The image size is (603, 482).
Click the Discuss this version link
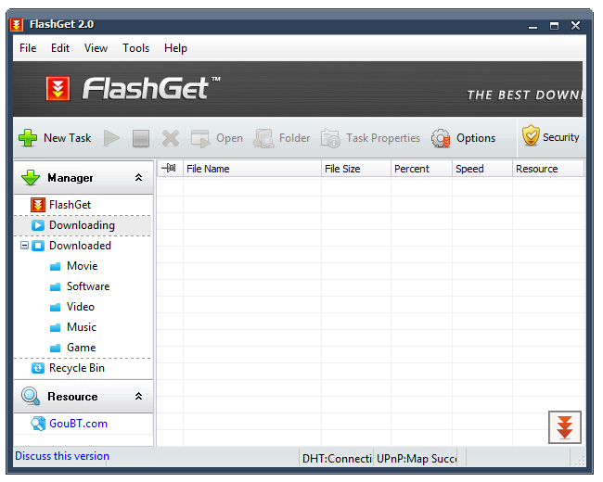62,456
